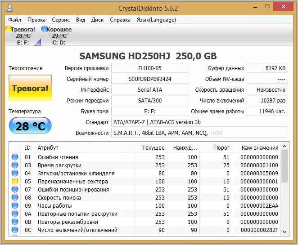Click the scroll down arrow of SMART table
The width and height of the screenshot is (298, 245).
(284, 232)
